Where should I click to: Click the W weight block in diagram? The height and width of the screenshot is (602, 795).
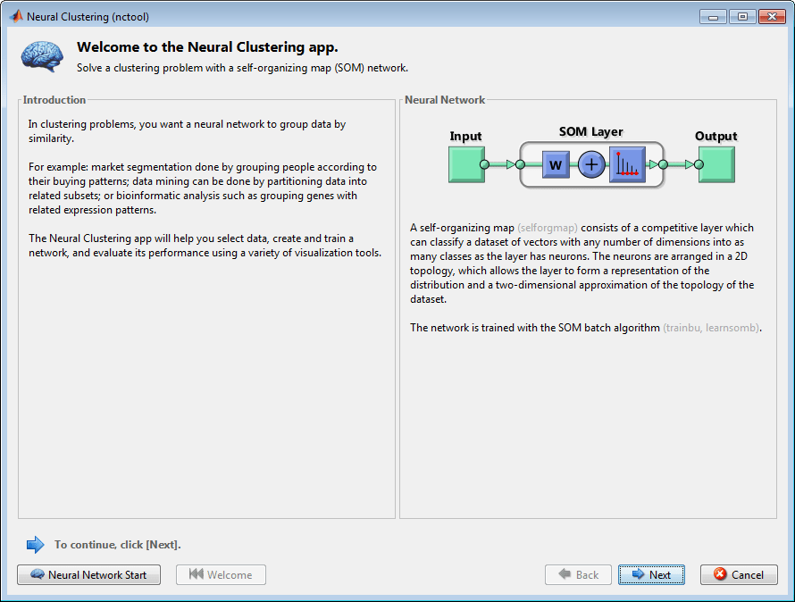[x=556, y=165]
